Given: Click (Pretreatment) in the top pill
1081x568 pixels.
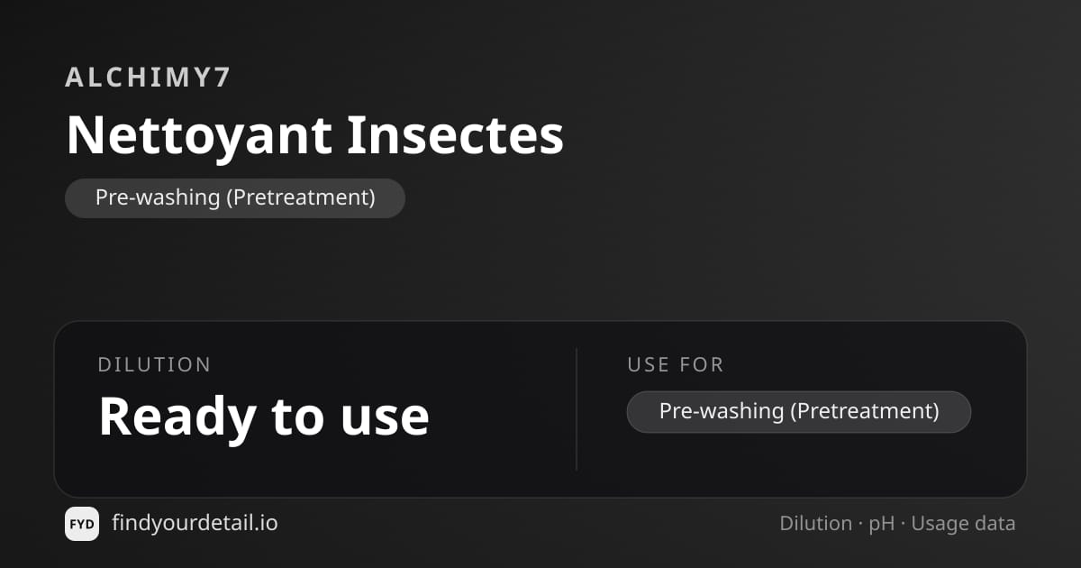Looking at the screenshot, I should [299, 197].
